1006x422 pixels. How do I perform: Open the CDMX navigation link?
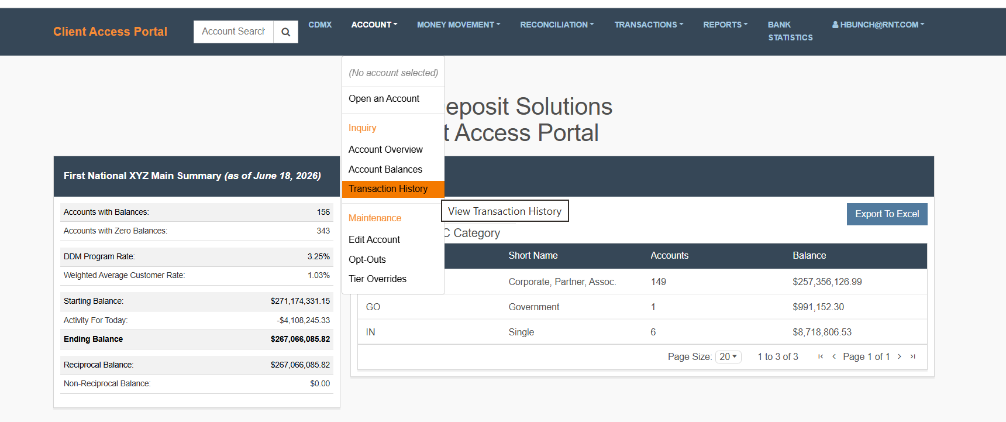tap(320, 25)
